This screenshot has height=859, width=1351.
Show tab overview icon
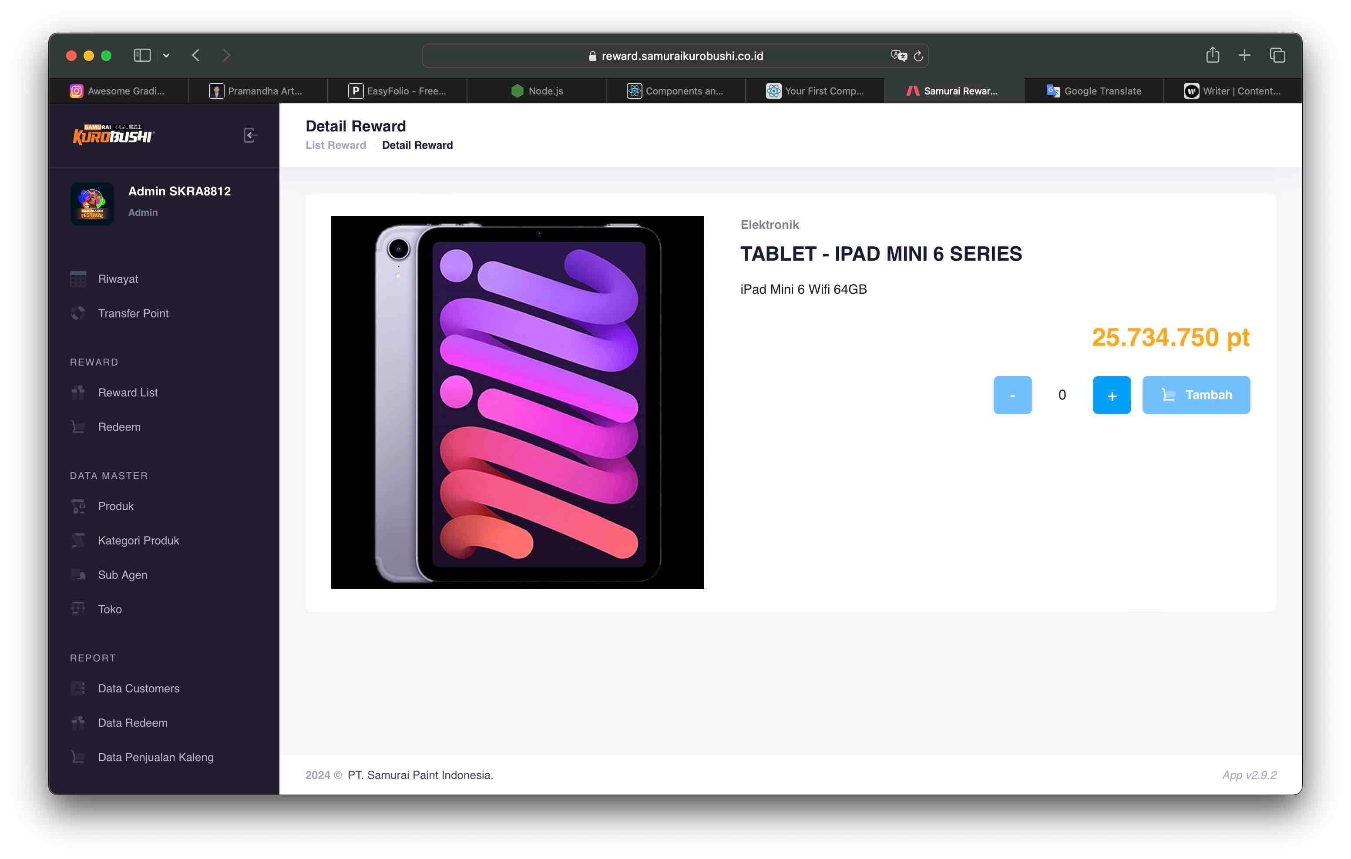[x=1277, y=55]
